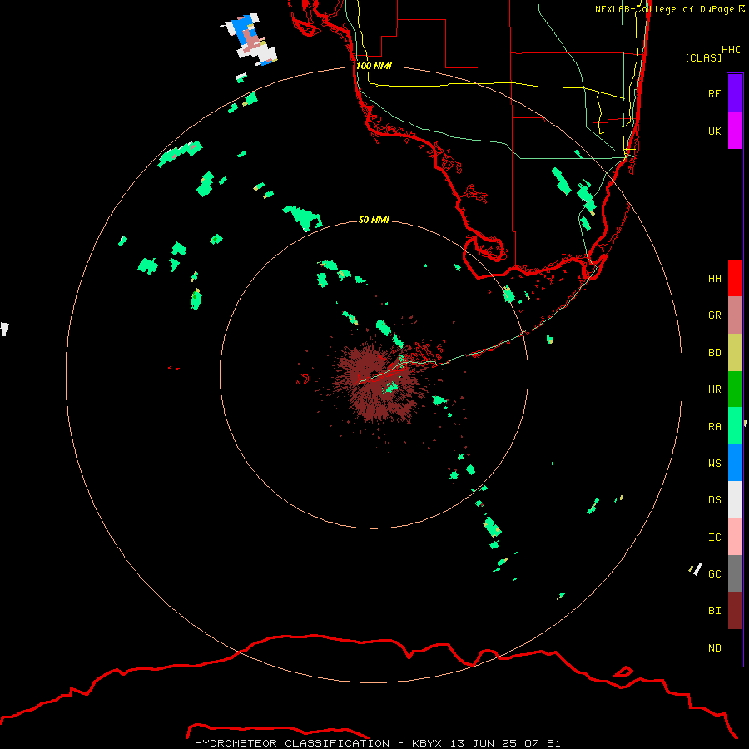Click the "BD" legend label

coord(714,352)
